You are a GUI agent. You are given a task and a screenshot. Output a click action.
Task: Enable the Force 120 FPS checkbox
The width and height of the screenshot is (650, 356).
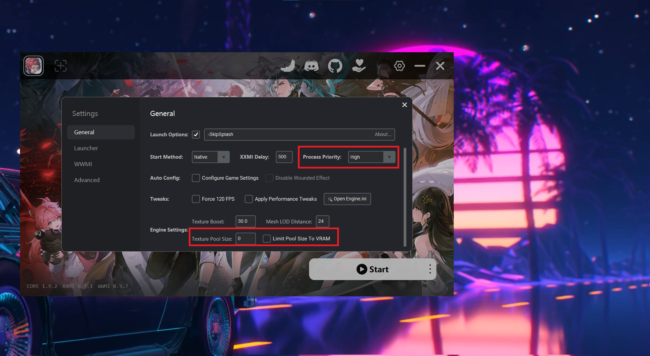[x=196, y=199]
